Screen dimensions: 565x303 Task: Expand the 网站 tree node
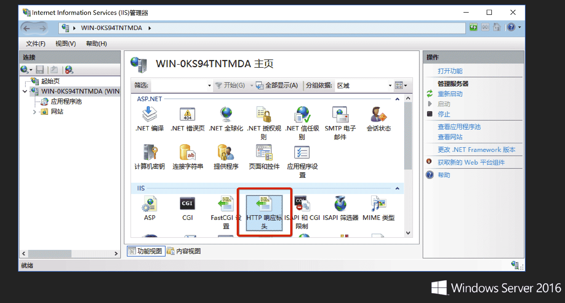pyautogui.click(x=34, y=112)
